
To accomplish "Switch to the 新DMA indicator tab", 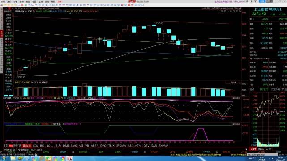I will point(121,146).
